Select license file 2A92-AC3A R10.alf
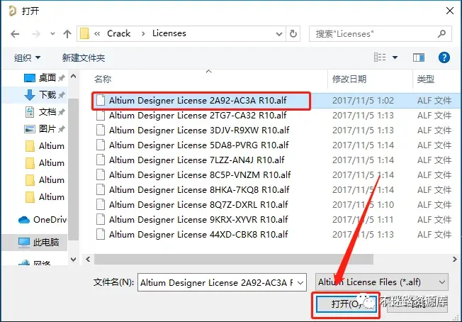Screen dimensions: 462x322 (198, 101)
